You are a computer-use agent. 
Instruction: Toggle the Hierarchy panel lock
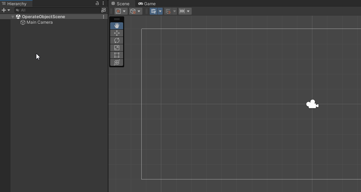(97, 3)
